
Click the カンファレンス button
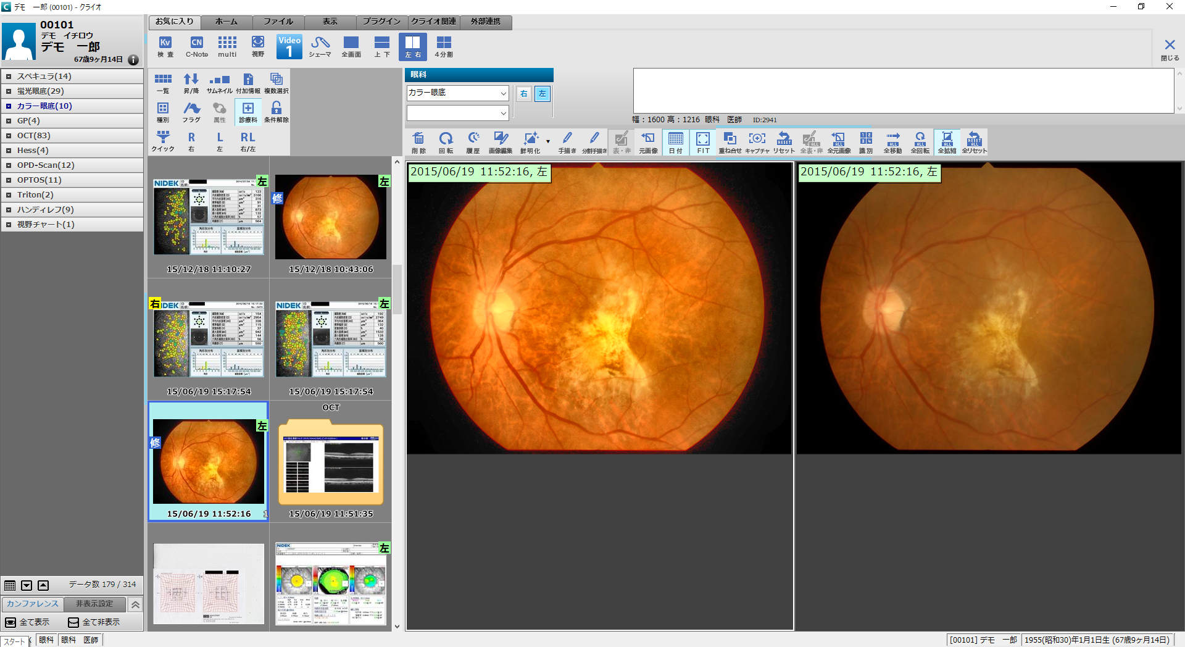(x=33, y=604)
